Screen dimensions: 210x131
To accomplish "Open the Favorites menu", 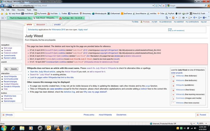I will pyautogui.click(x=21, y=10).
